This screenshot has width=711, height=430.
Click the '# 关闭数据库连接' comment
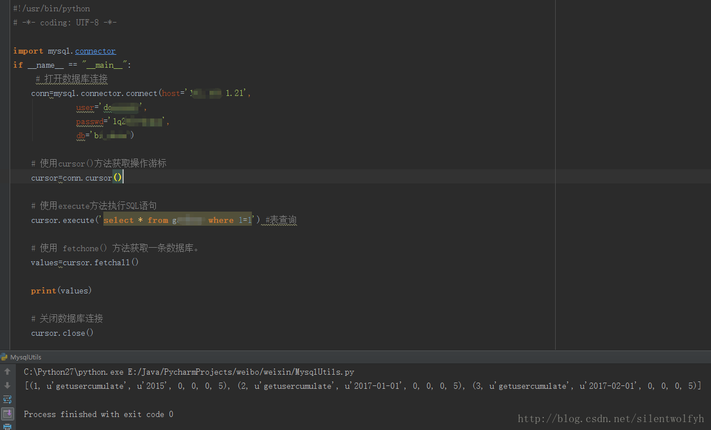coord(67,319)
